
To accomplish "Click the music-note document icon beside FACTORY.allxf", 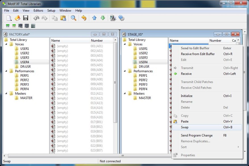I will 5,34.
